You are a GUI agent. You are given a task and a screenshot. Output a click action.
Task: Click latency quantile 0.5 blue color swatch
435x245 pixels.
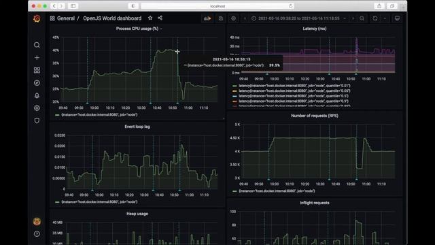coord(234,96)
